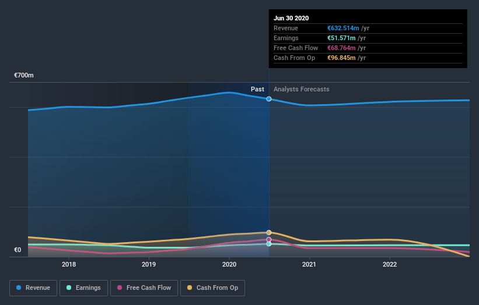The height and width of the screenshot is (305, 479).
Task: Click the blue Revenue data point marker
Action: (269, 99)
